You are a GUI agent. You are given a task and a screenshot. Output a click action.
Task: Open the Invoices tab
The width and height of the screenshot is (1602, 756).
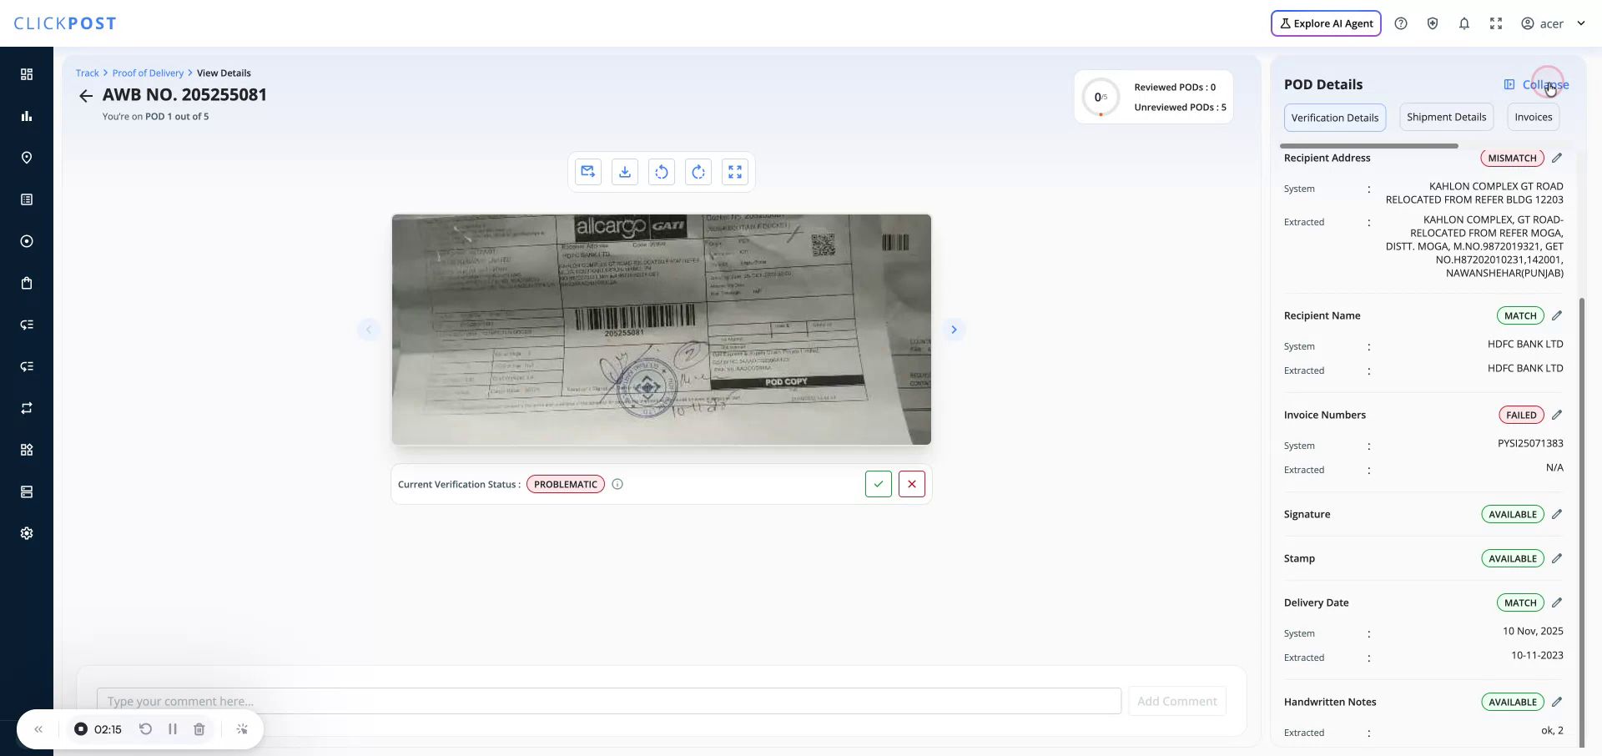(1533, 117)
